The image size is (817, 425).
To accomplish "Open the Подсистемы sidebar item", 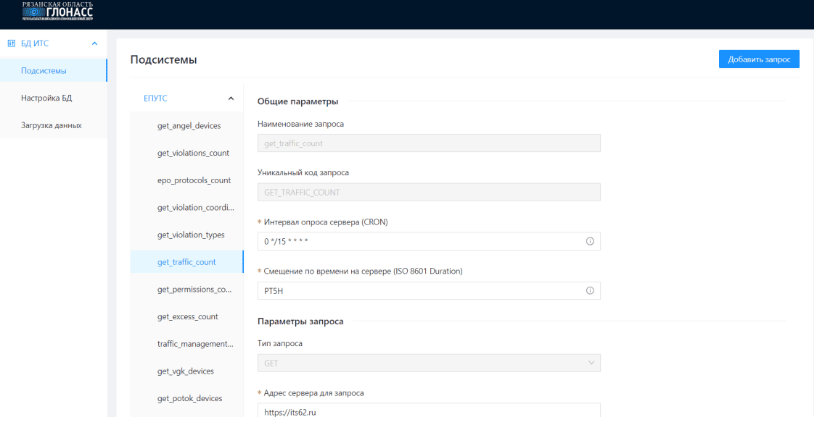I will coord(44,71).
